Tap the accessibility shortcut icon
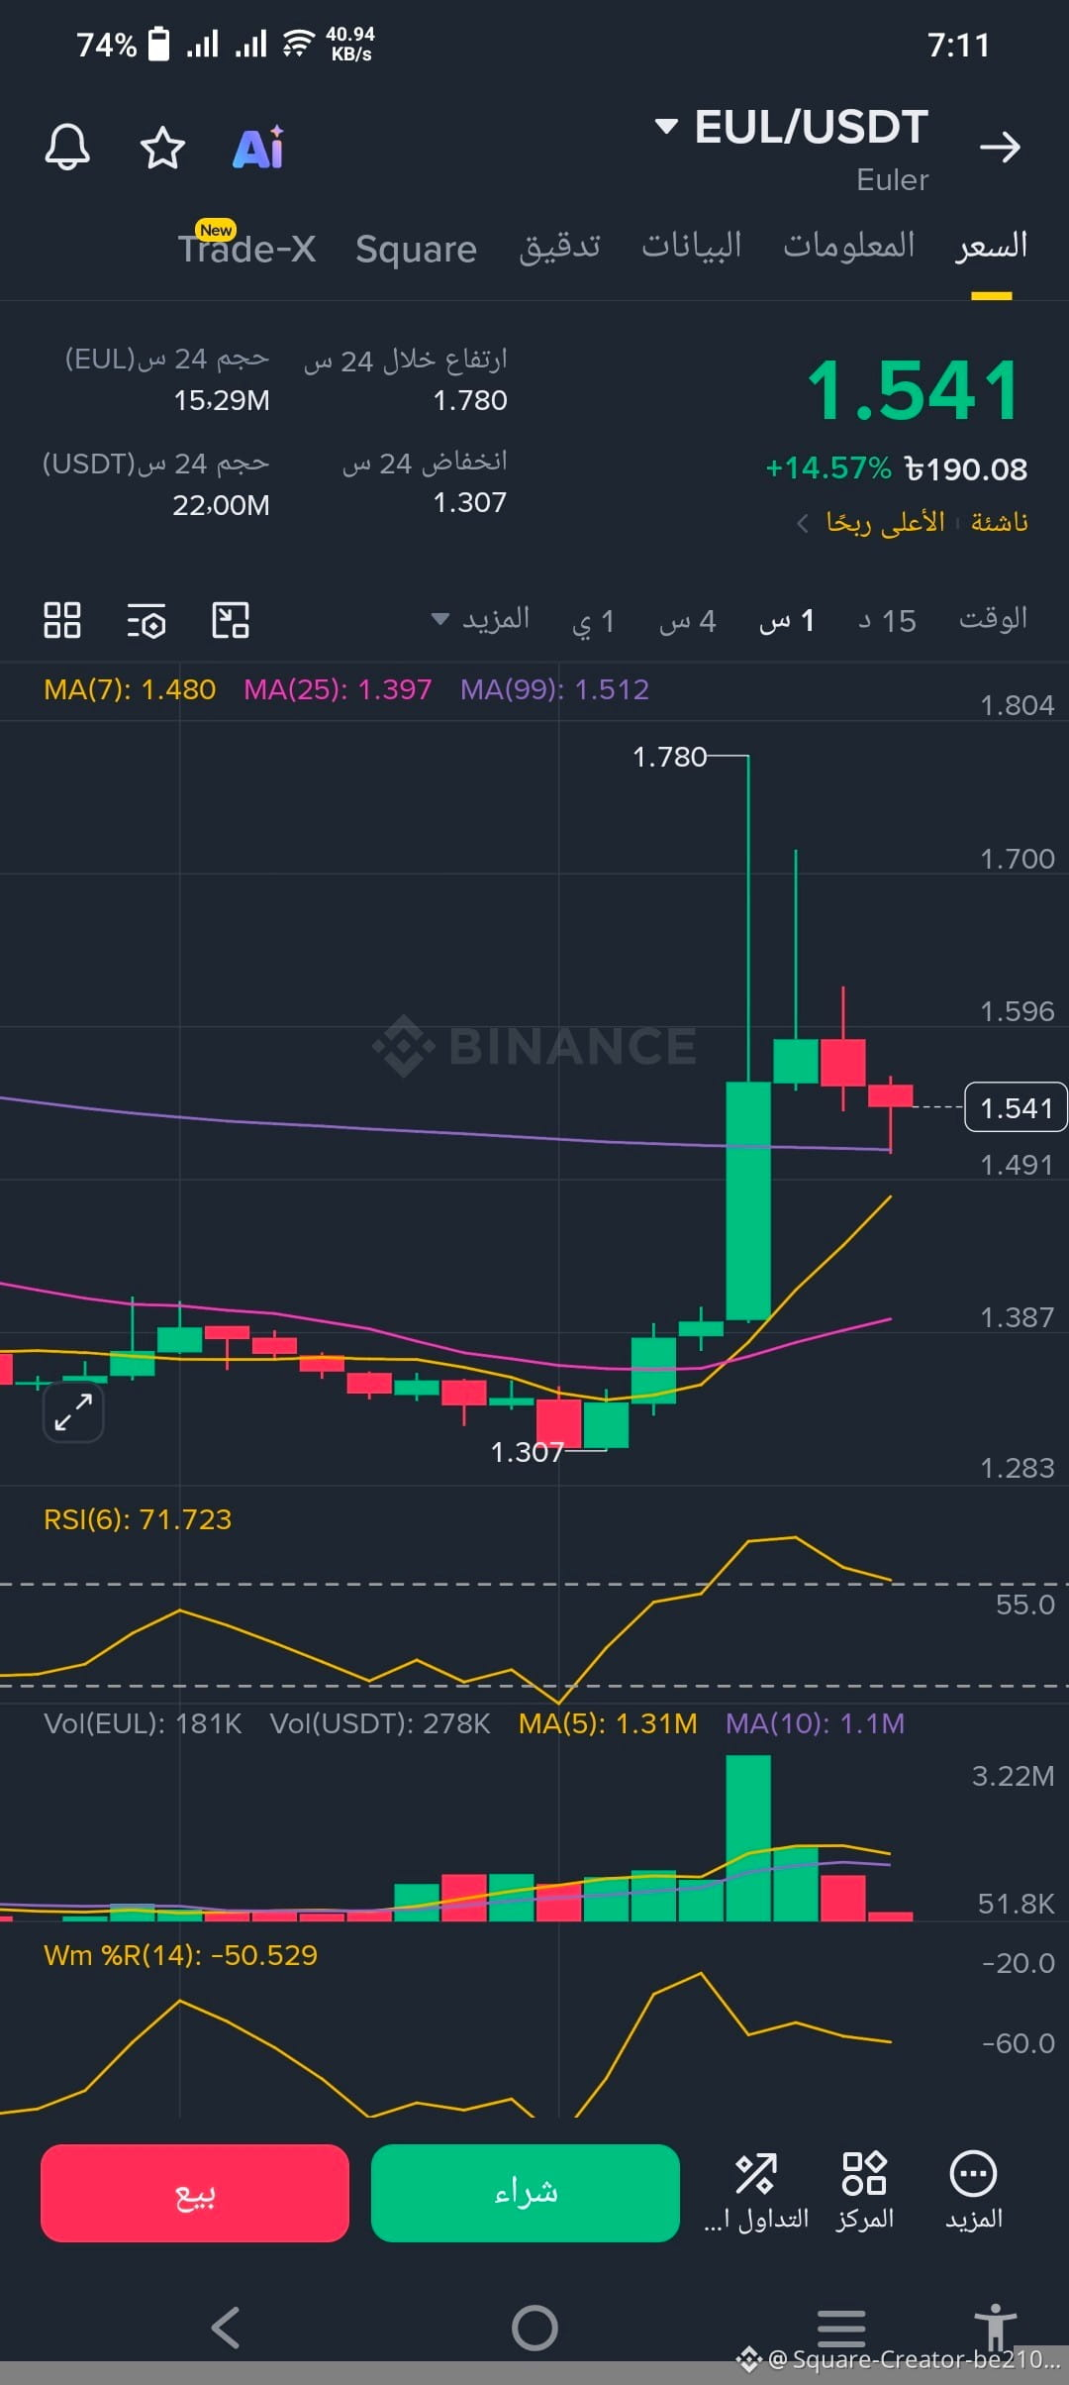 (x=995, y=2327)
